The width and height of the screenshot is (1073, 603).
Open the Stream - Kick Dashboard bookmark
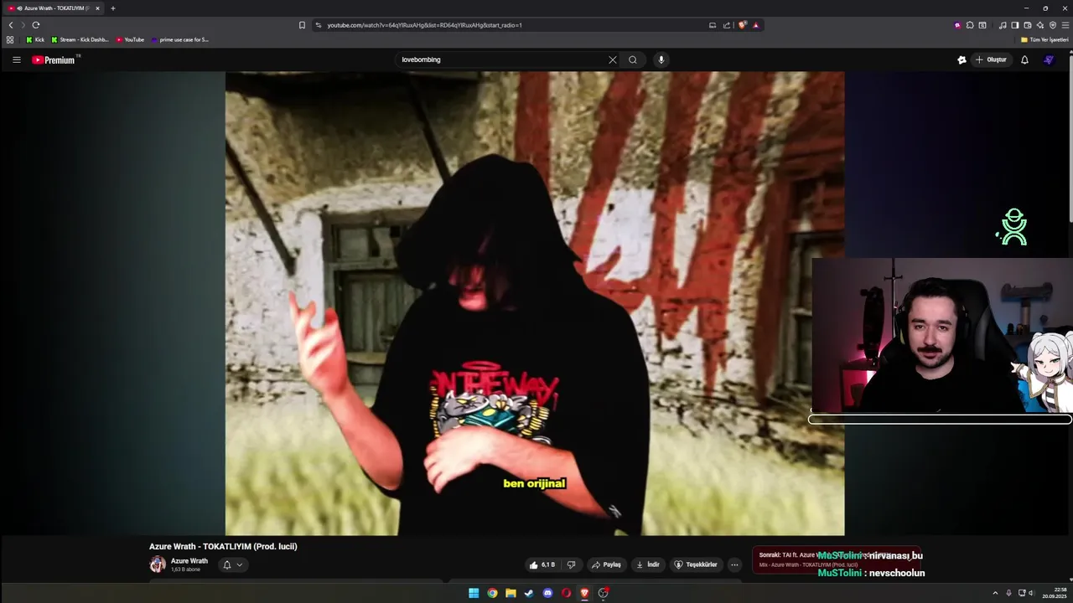tap(80, 39)
